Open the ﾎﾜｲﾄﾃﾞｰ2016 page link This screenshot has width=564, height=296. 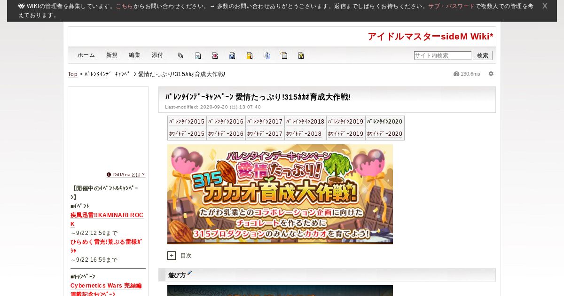point(226,134)
